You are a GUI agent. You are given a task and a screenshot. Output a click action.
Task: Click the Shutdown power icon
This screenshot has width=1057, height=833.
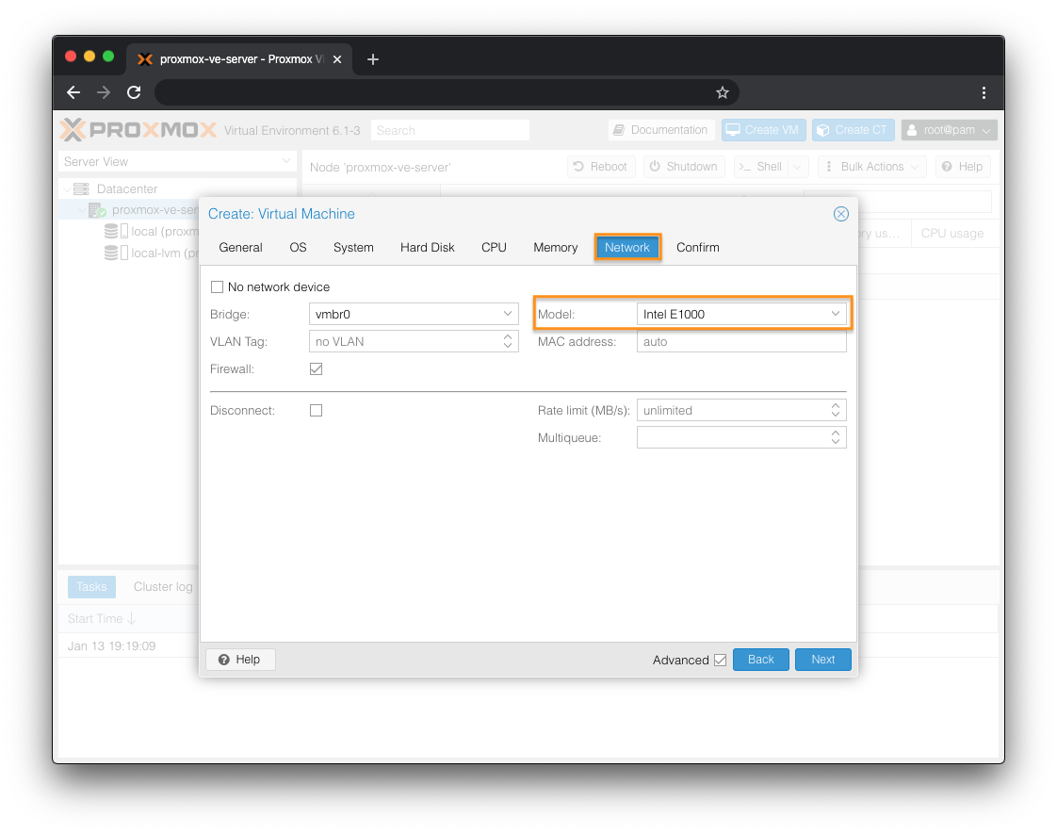(x=655, y=166)
